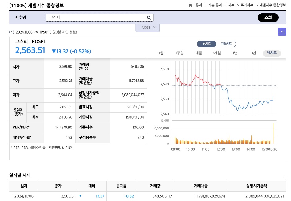Click the large volume spike bar at 15:30
291x201 pixels.
coord(273,133)
